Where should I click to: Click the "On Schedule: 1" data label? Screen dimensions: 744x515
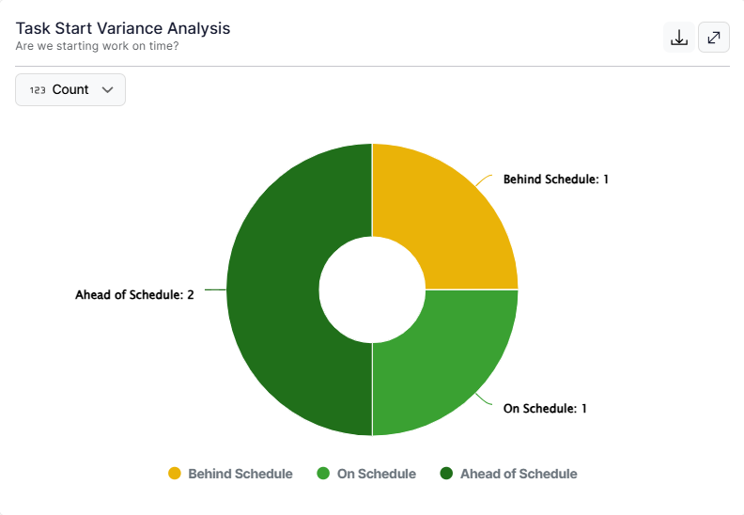click(x=545, y=409)
